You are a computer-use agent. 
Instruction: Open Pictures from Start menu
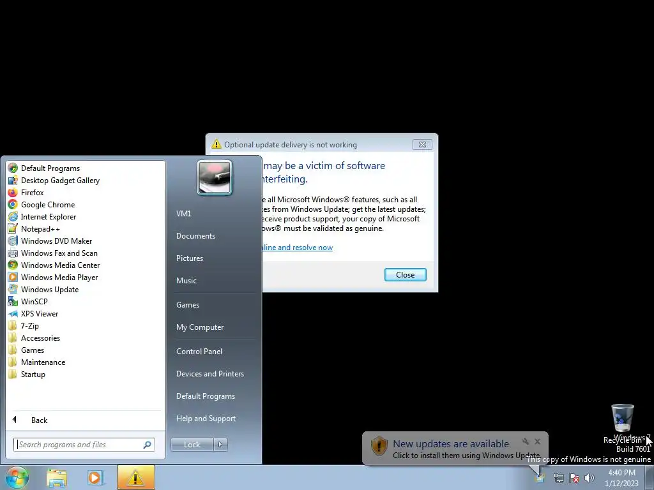coord(190,258)
